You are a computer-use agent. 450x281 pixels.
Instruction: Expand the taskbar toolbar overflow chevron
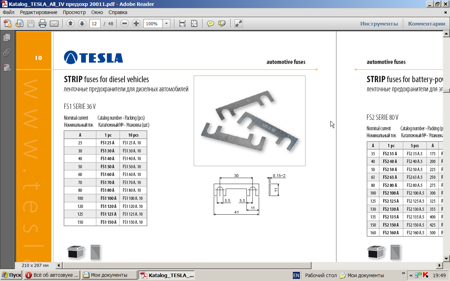point(403,273)
